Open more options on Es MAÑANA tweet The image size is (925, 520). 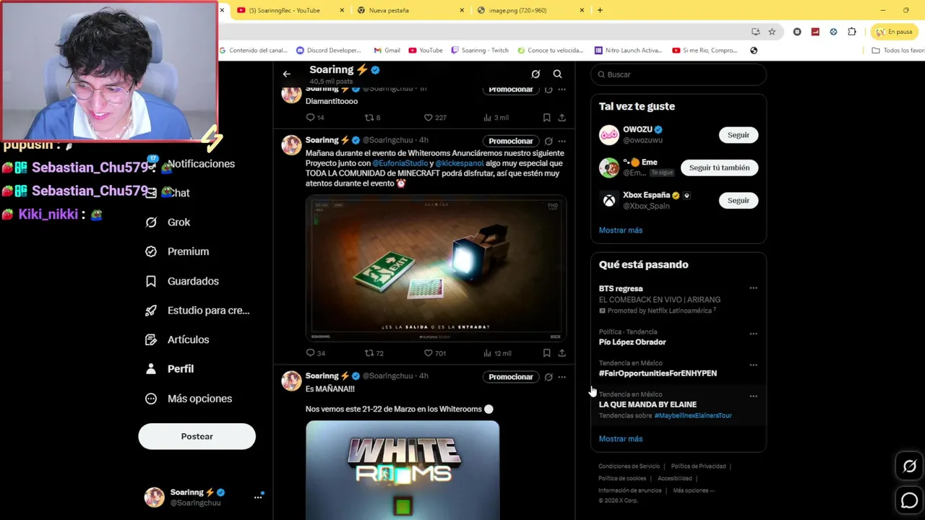tap(562, 377)
